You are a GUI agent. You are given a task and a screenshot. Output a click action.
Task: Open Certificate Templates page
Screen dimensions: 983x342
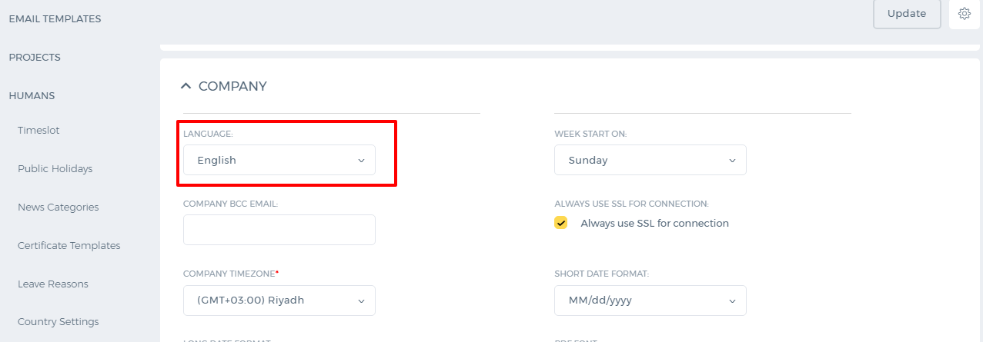tap(69, 245)
